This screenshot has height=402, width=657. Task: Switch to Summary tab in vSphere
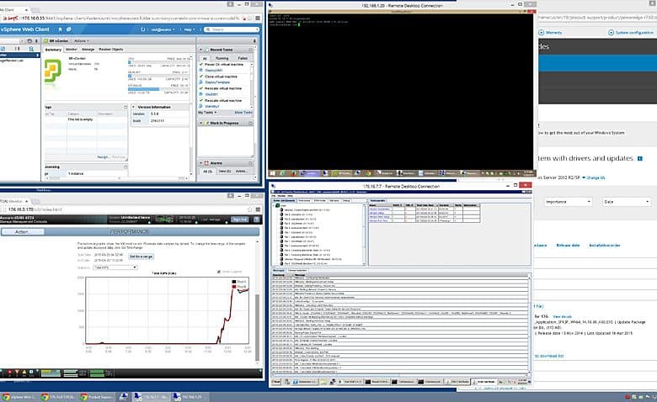(53, 50)
